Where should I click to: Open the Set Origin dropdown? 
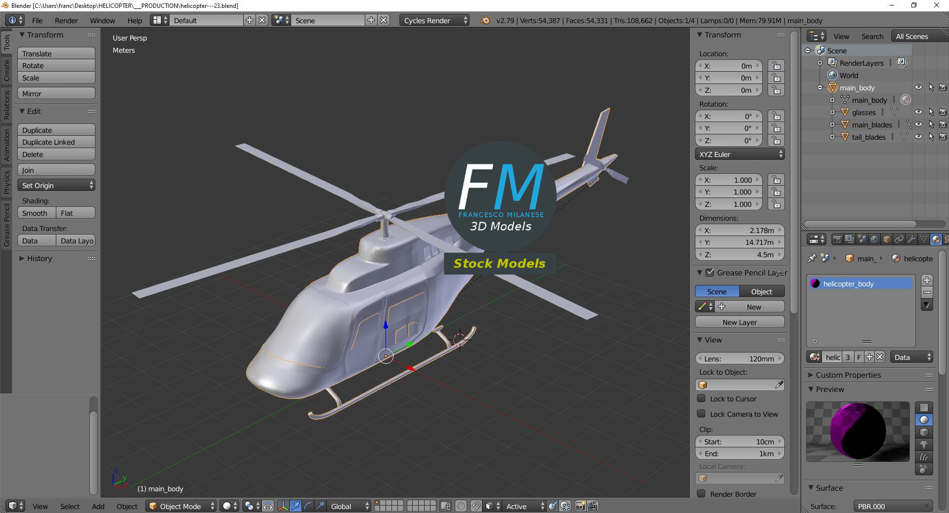click(56, 185)
